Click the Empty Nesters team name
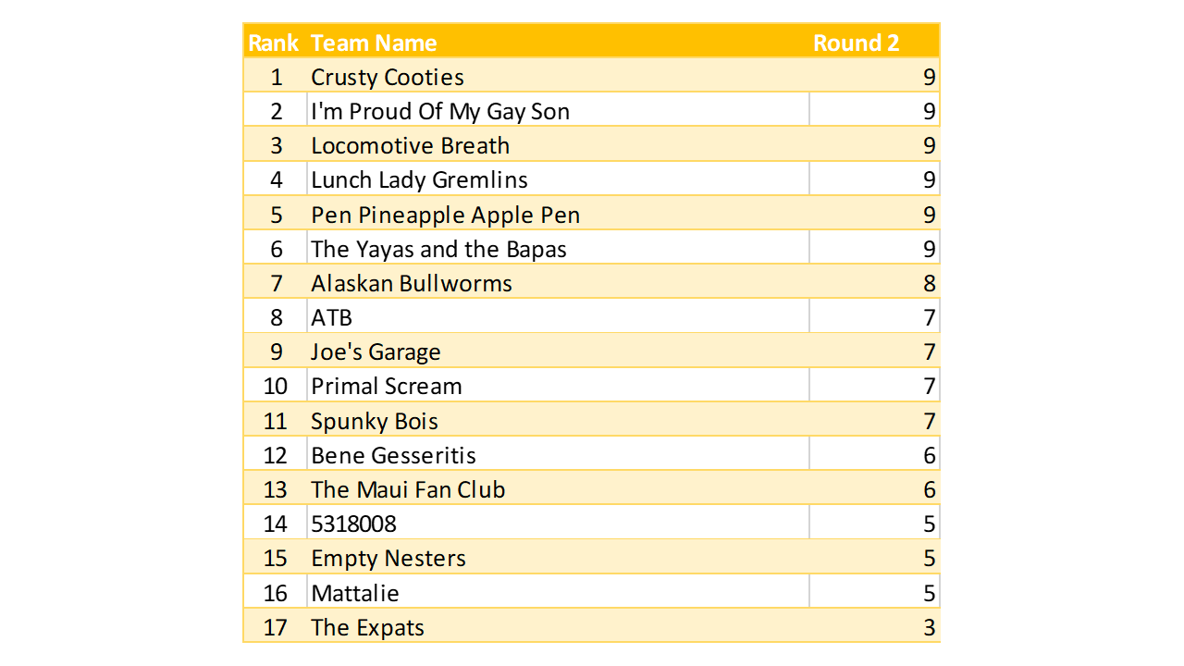The width and height of the screenshot is (1184, 666). click(388, 558)
